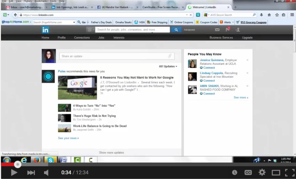
Task: Switch to the Hendra Van Niekerk Facebook tab
Action: pyautogui.click(x=118, y=7)
